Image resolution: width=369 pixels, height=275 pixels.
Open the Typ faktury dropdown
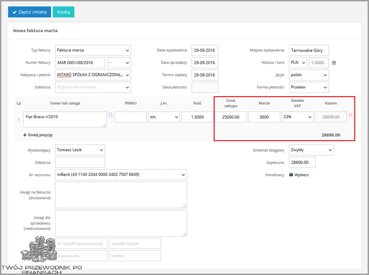[93, 50]
